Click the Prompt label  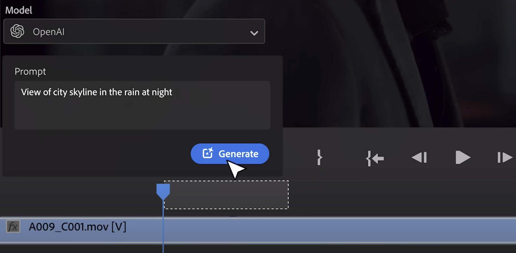30,72
